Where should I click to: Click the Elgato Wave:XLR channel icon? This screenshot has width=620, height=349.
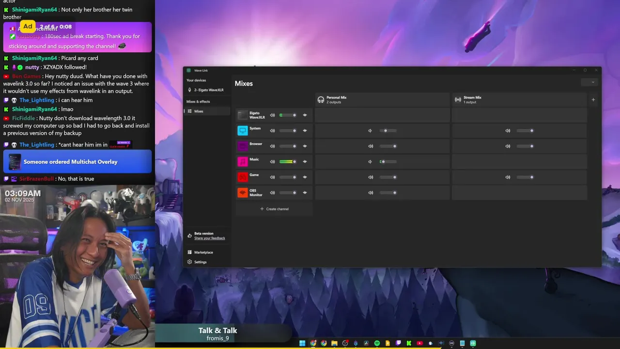pos(243,115)
